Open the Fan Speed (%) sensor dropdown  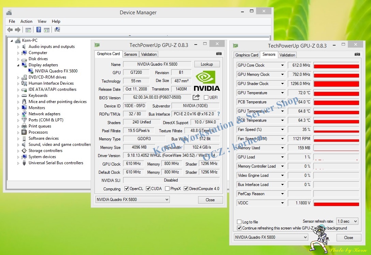click(x=282, y=130)
